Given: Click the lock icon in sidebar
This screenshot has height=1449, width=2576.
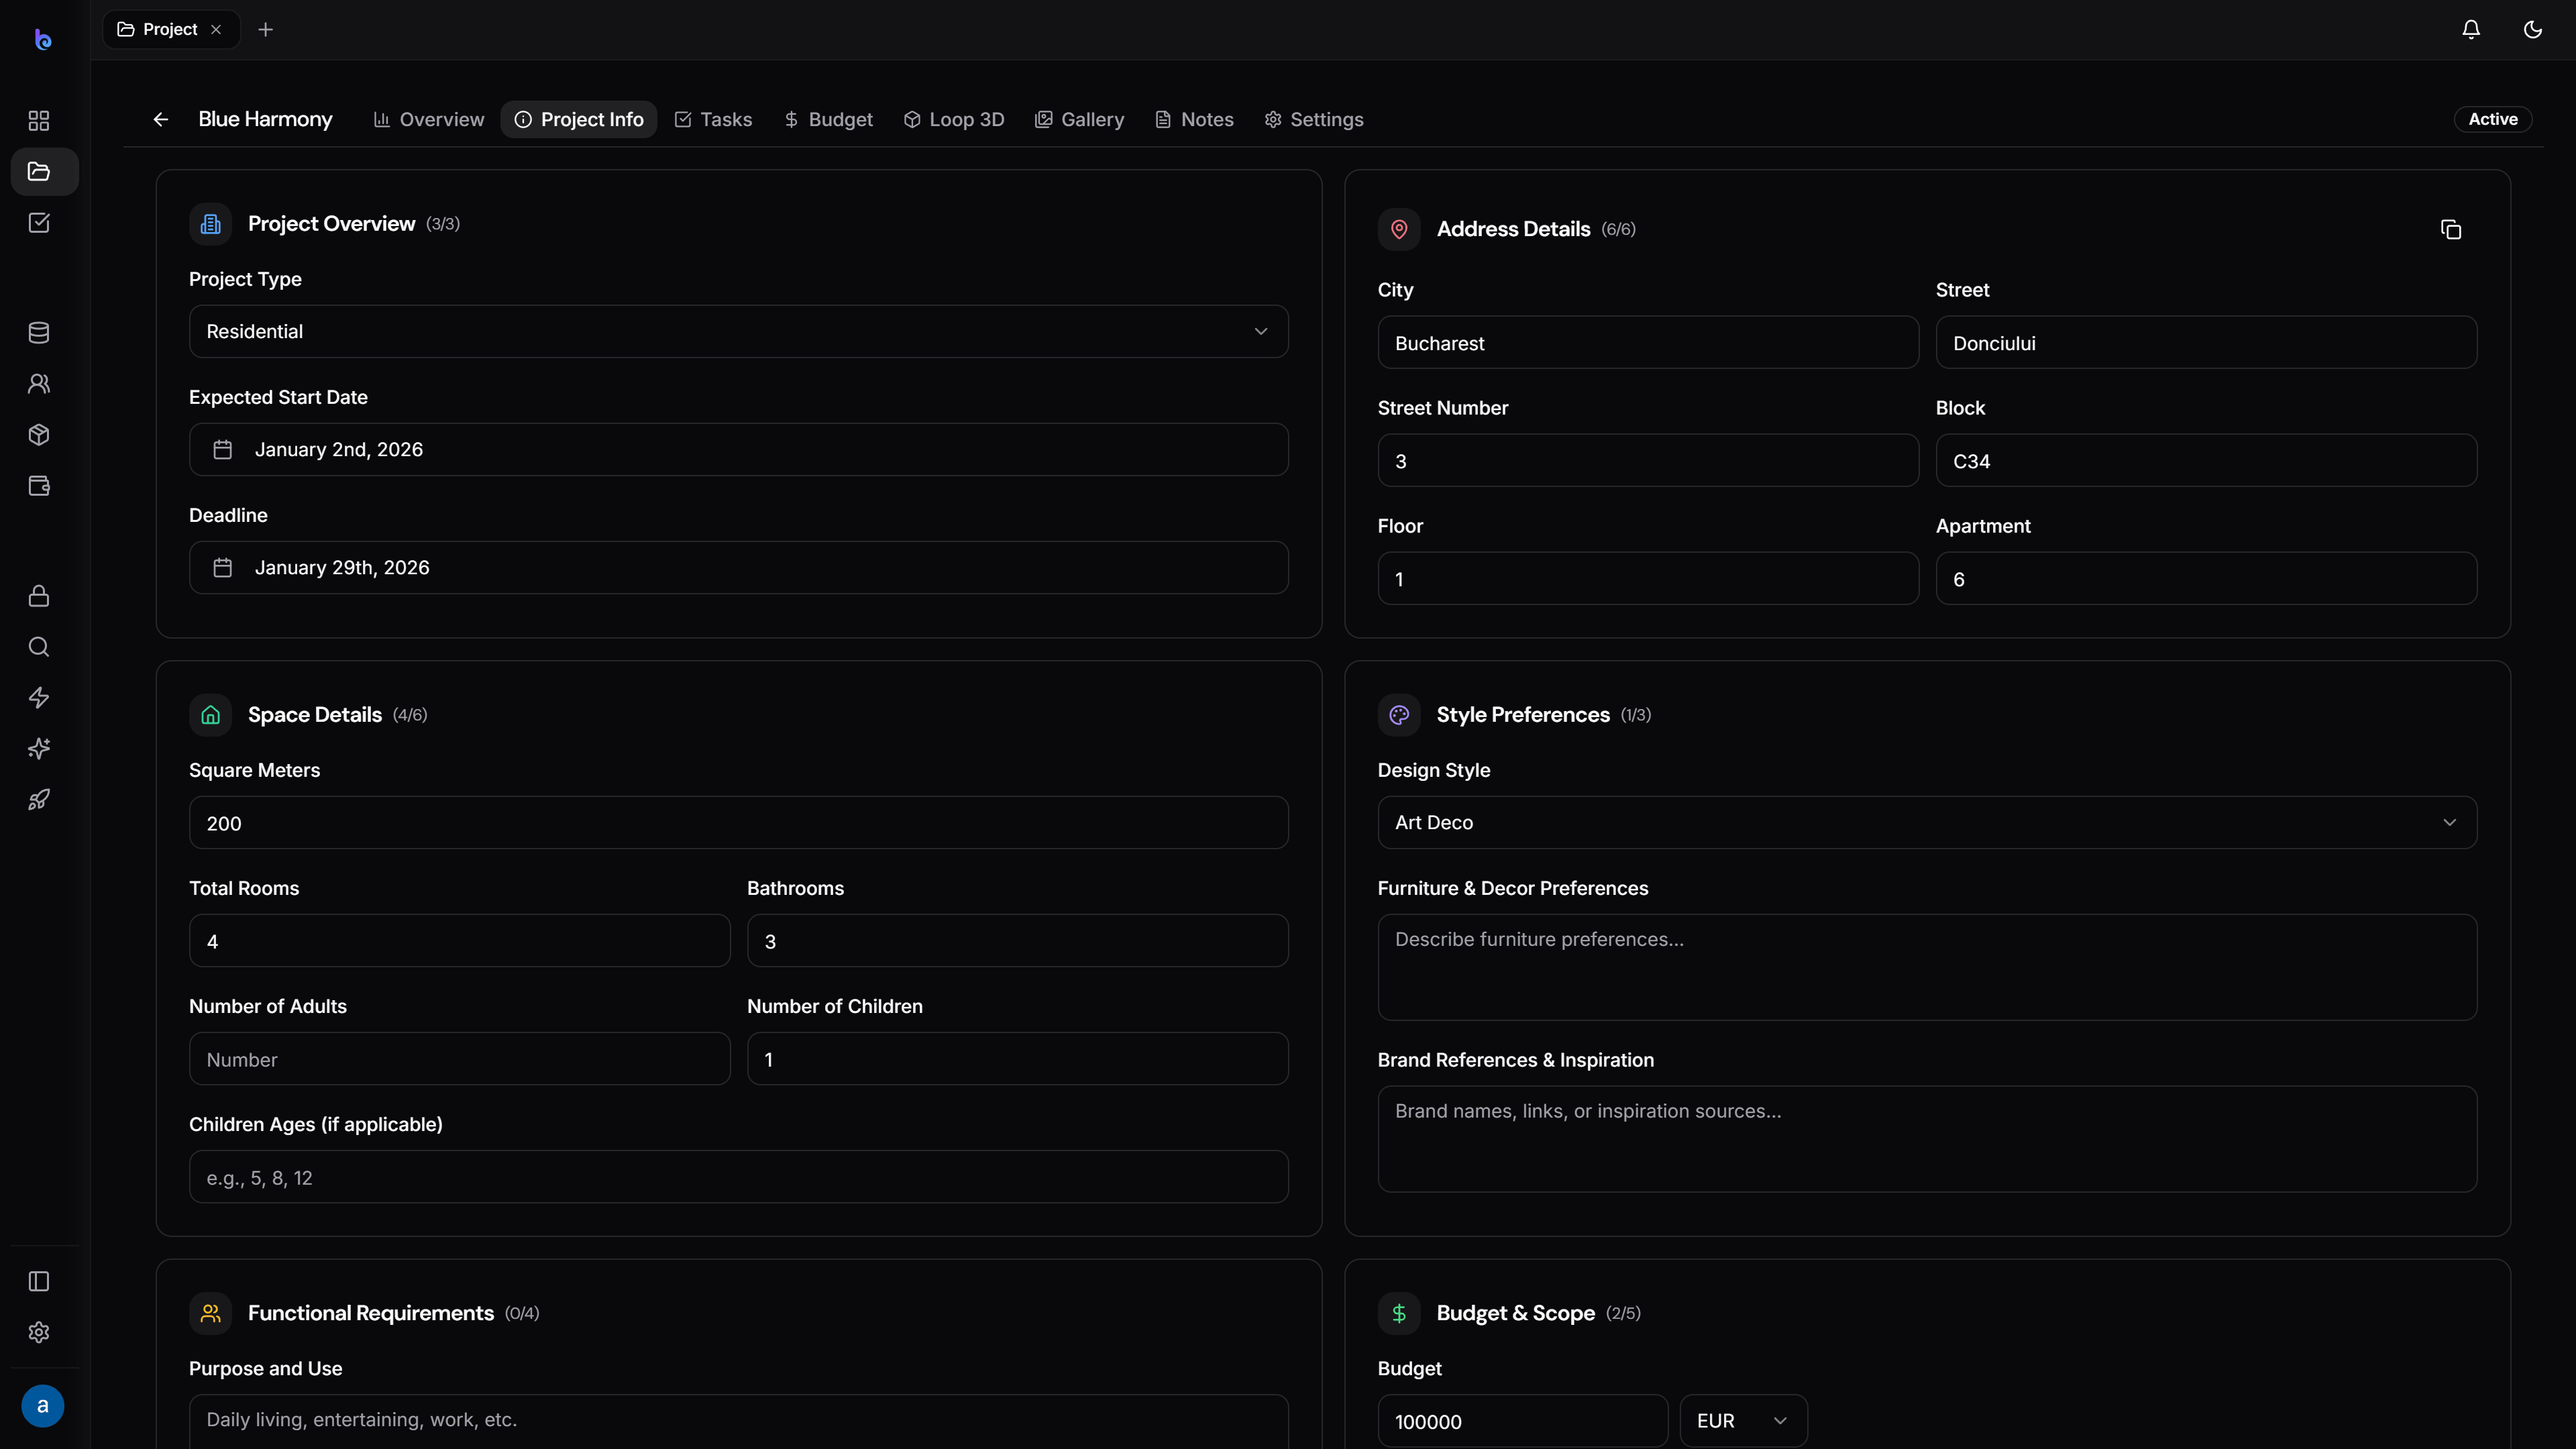Looking at the screenshot, I should (39, 596).
